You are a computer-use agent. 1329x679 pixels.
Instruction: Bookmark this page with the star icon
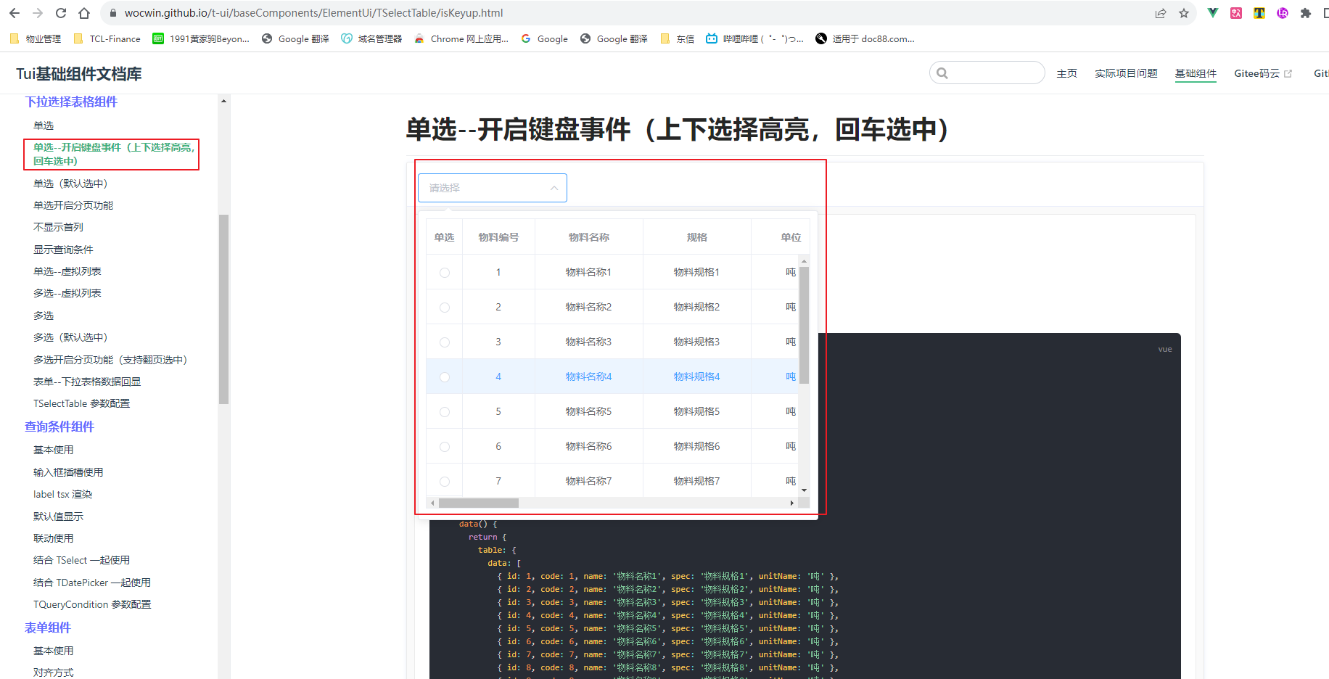click(x=1184, y=13)
